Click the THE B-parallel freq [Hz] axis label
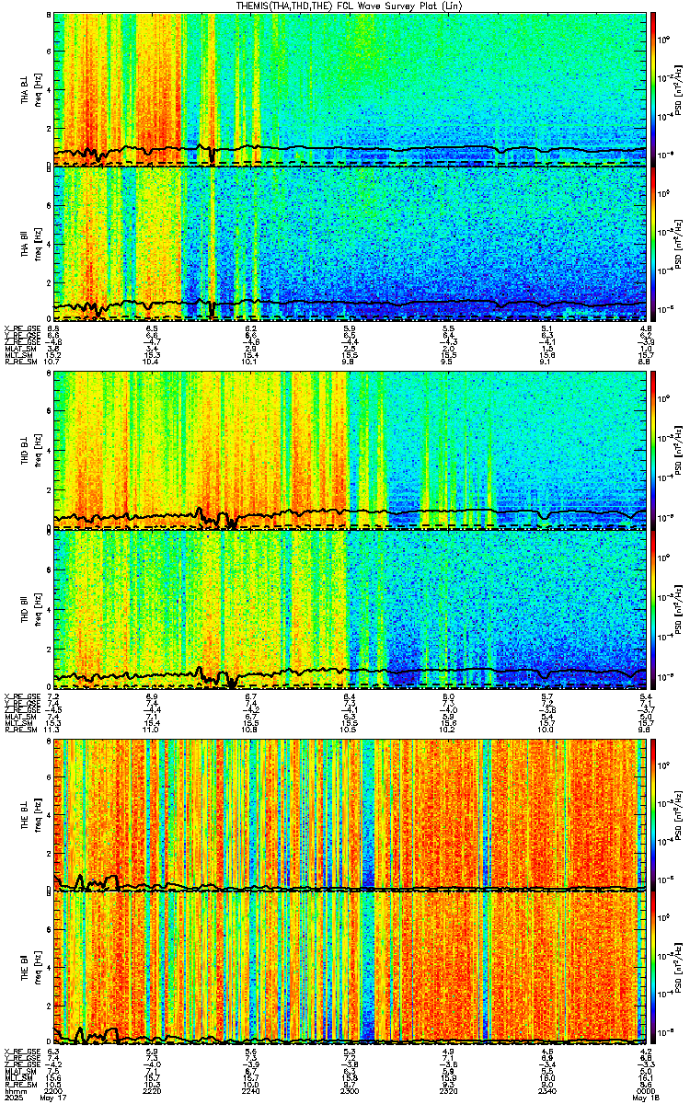The image size is (690, 1104). click(38, 969)
